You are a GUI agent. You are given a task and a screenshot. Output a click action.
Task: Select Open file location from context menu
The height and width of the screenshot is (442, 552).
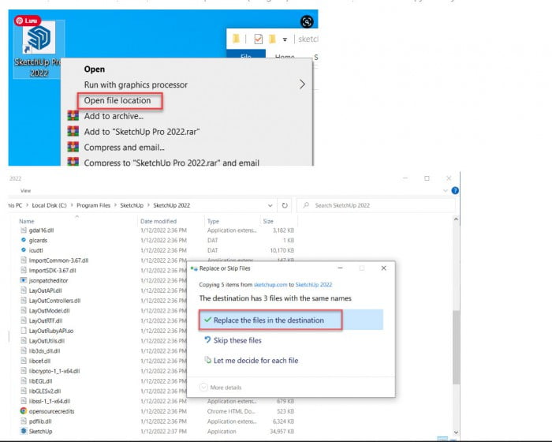117,100
